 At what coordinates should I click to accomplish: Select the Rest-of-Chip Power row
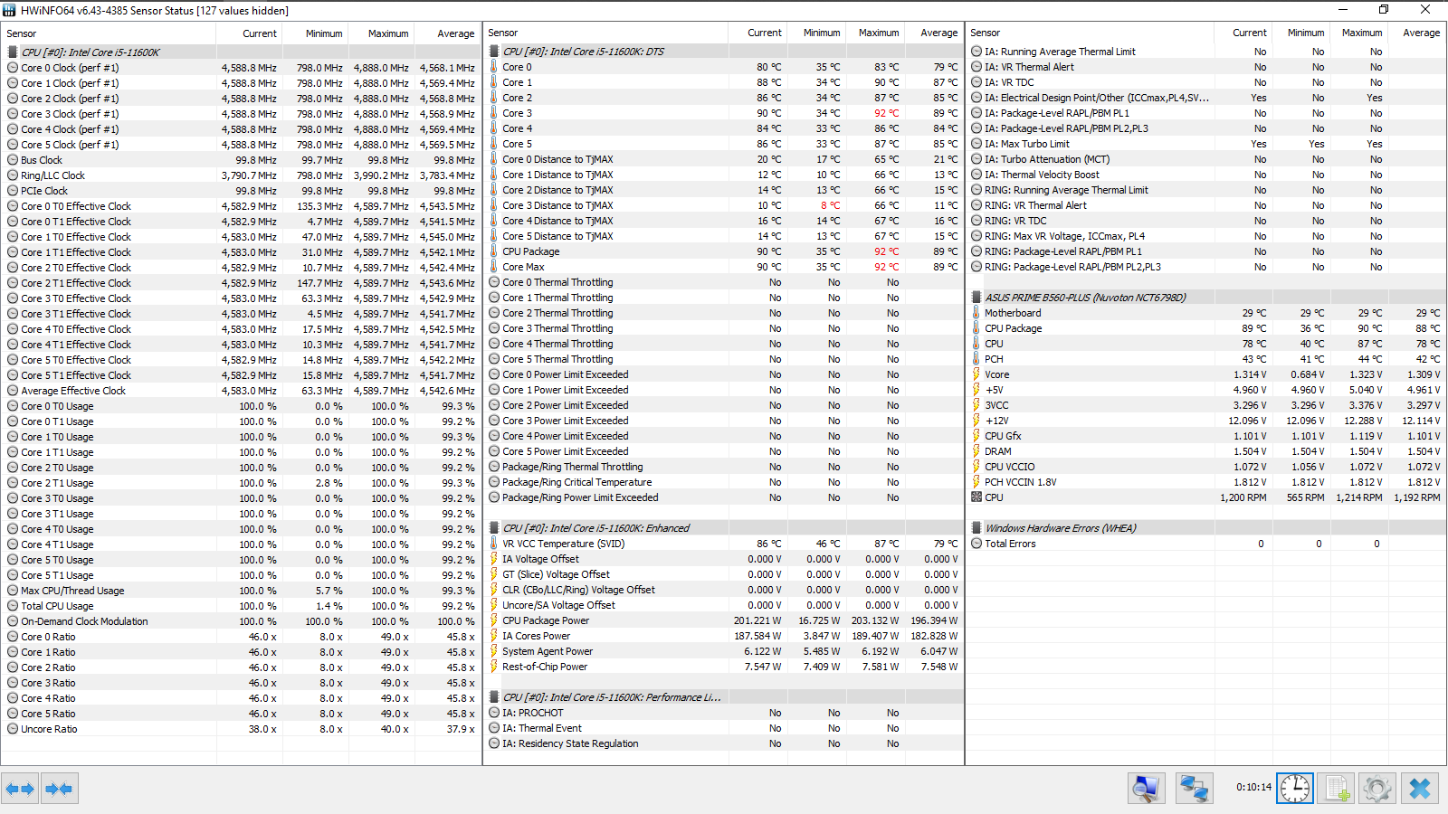(723, 667)
